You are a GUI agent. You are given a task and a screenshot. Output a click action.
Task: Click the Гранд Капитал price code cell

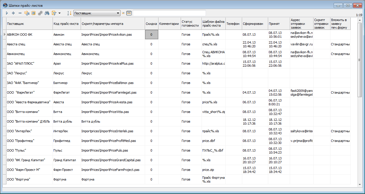pos(67,160)
